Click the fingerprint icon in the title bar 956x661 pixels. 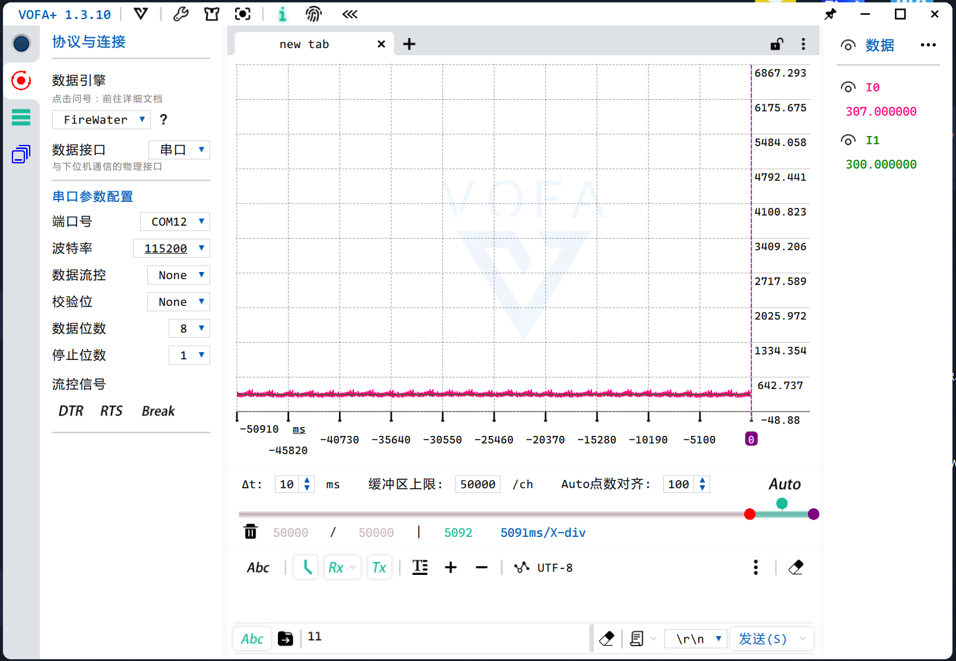tap(314, 14)
